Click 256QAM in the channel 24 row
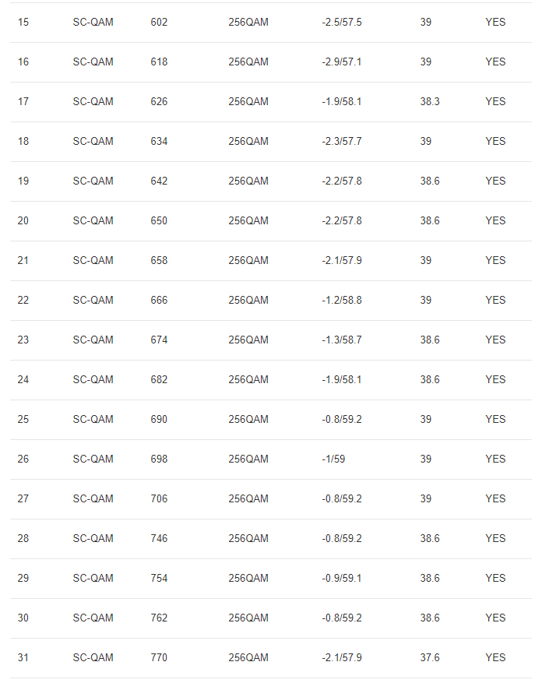This screenshot has width=542, height=683. tap(248, 380)
